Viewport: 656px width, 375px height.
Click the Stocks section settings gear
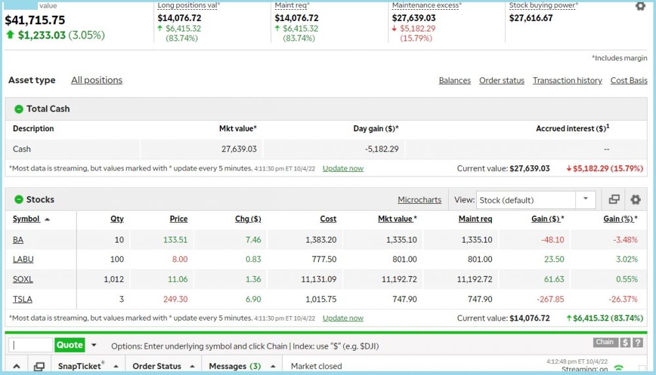point(635,200)
